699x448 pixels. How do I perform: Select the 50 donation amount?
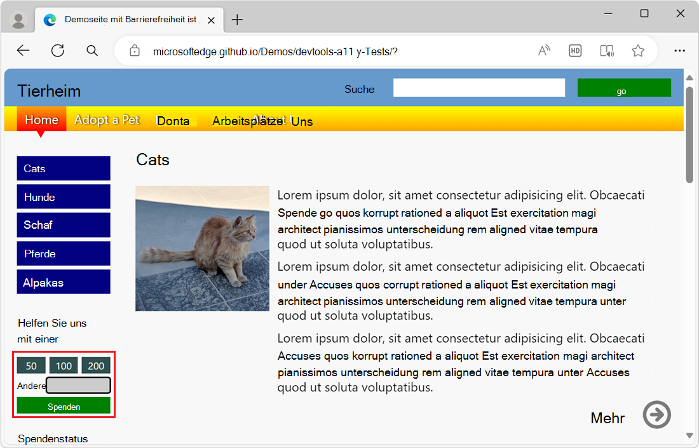[x=31, y=365]
